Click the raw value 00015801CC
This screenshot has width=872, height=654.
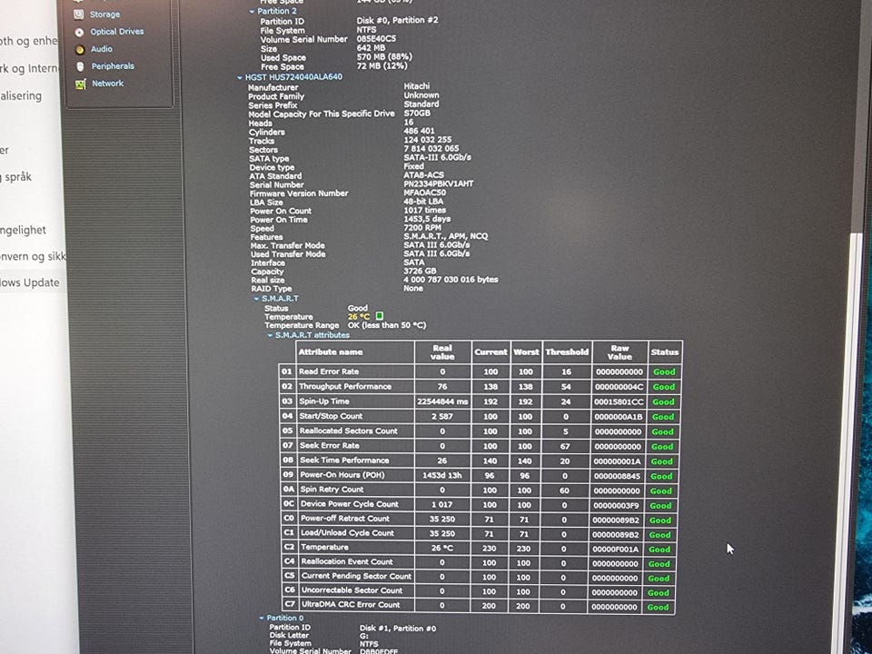pos(619,401)
